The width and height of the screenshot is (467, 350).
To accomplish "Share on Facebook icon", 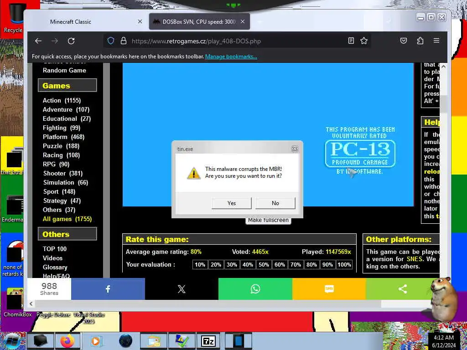I will coord(108,288).
